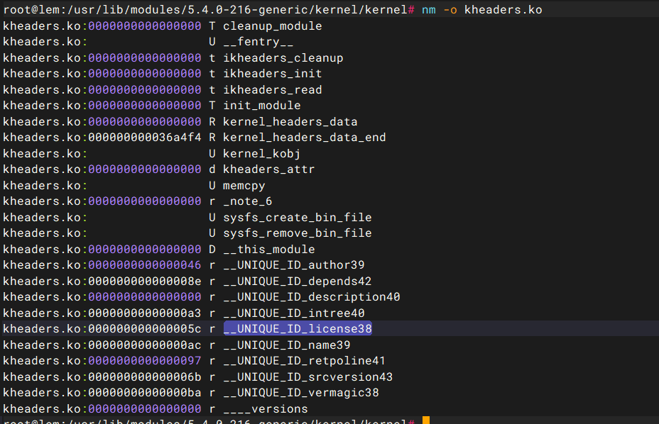The image size is (659, 424).
Task: Click the nm -o kheaders.ko command
Action: 482,10
